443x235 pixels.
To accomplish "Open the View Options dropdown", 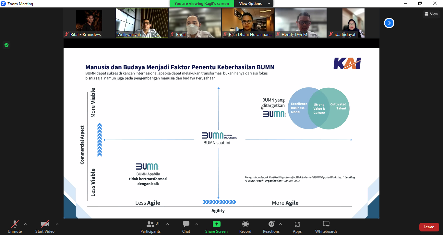I will coord(254,4).
